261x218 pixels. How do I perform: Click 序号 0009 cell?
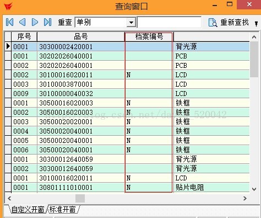point(24,93)
